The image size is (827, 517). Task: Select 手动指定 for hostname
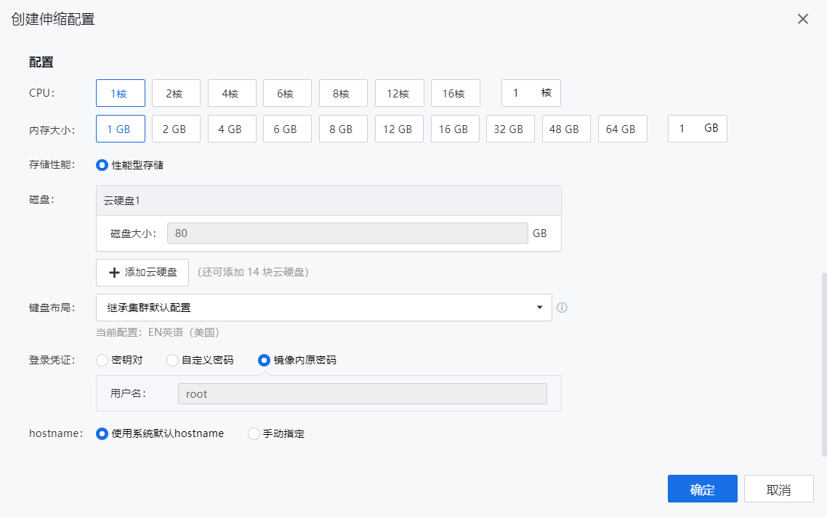254,433
